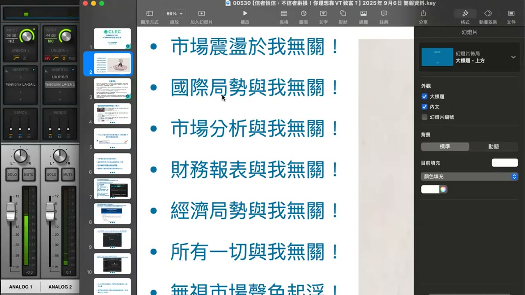Screen dimensions: 525x295
Task: Click the 加入幻燈片 add slide icon
Action: click(201, 14)
